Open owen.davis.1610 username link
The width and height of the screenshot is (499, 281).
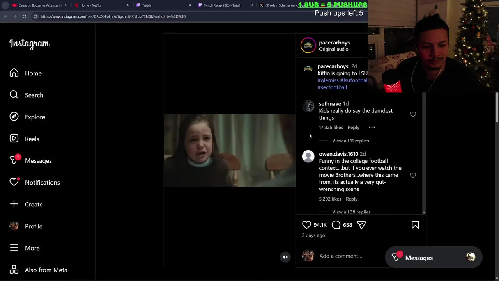(x=338, y=154)
